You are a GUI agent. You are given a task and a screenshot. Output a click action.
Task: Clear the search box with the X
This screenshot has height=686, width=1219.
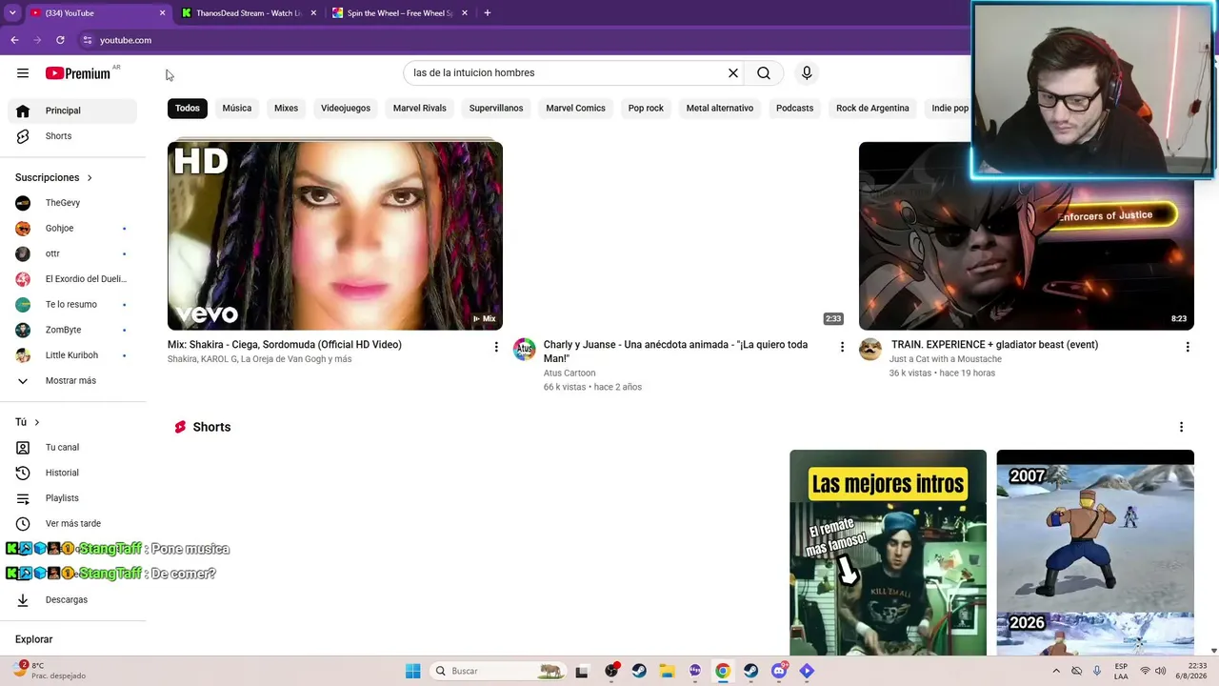(733, 73)
